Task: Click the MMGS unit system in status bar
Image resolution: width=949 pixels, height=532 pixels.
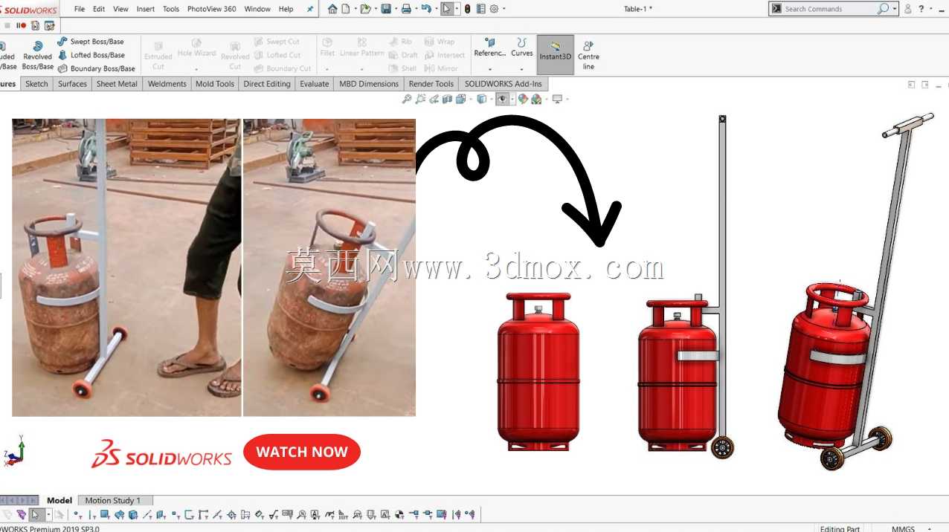Action: click(903, 528)
